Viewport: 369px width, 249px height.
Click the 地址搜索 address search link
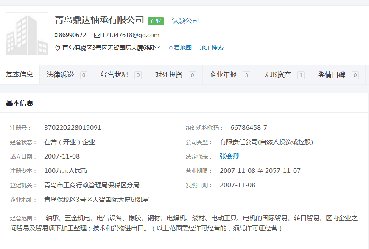coord(212,48)
